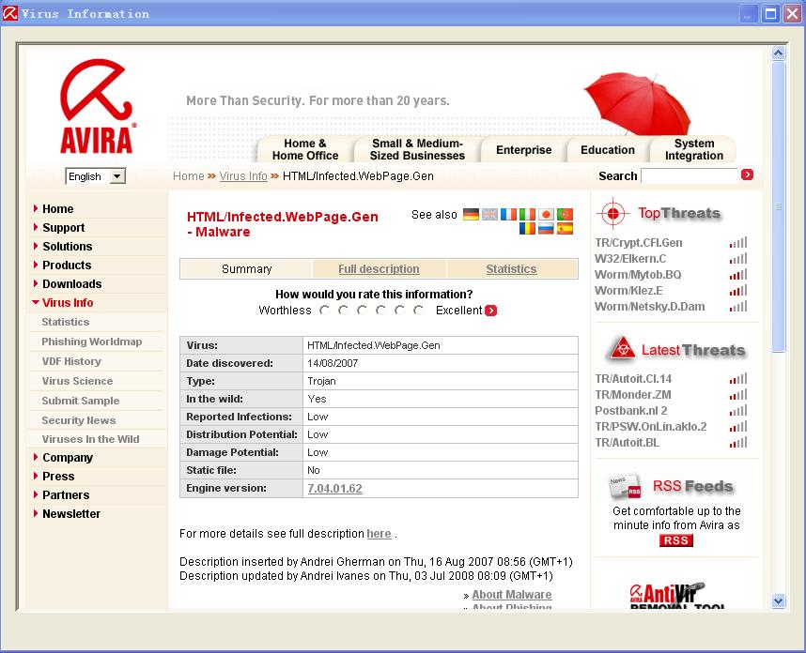This screenshot has width=806, height=653.
Task: Click the faded UK flag icon
Action: pyautogui.click(x=489, y=214)
